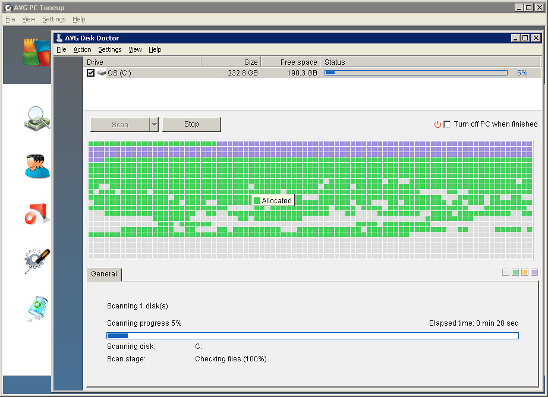
Task: Uncheck the OS (C:) drive checkbox
Action: pyautogui.click(x=90, y=73)
